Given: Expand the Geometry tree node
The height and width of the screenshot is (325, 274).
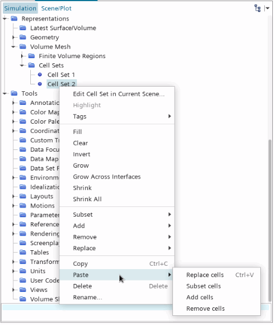Looking at the screenshot, I should [x=14, y=37].
